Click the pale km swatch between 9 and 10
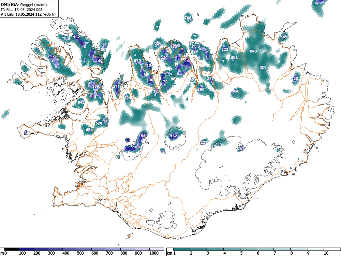 coord(315,249)
